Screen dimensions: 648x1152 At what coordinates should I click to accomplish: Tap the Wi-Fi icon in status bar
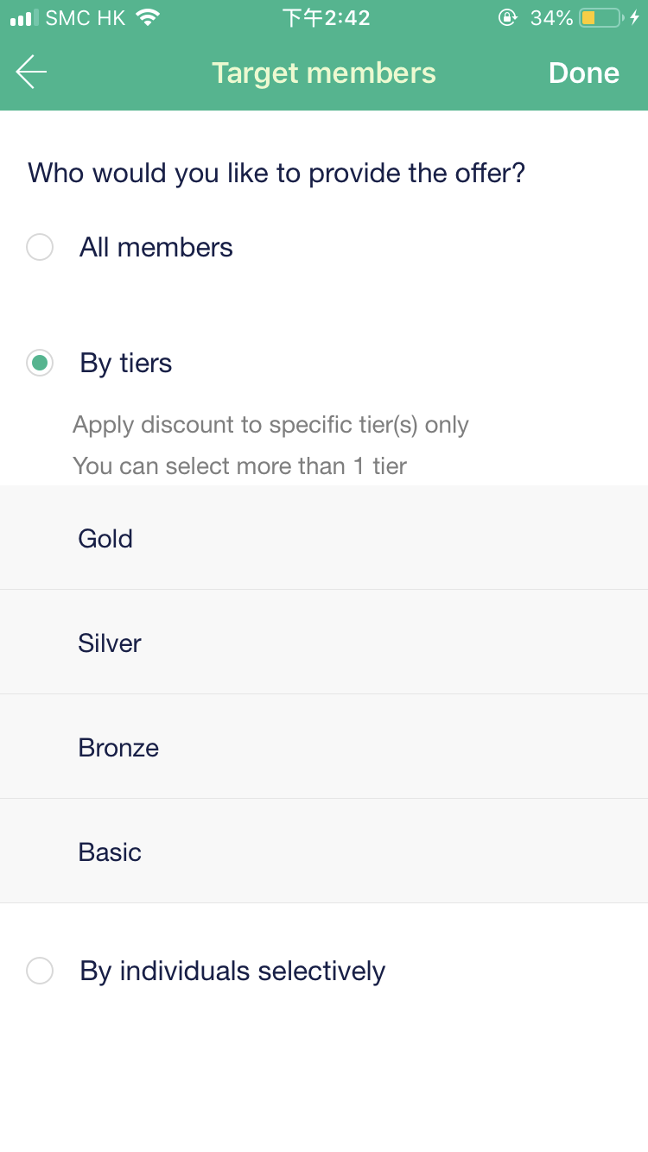(148, 17)
